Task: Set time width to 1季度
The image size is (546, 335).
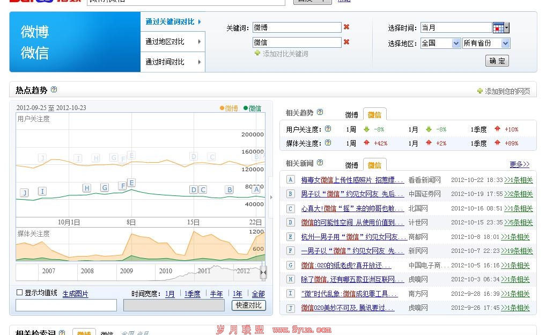Action: 193,294
